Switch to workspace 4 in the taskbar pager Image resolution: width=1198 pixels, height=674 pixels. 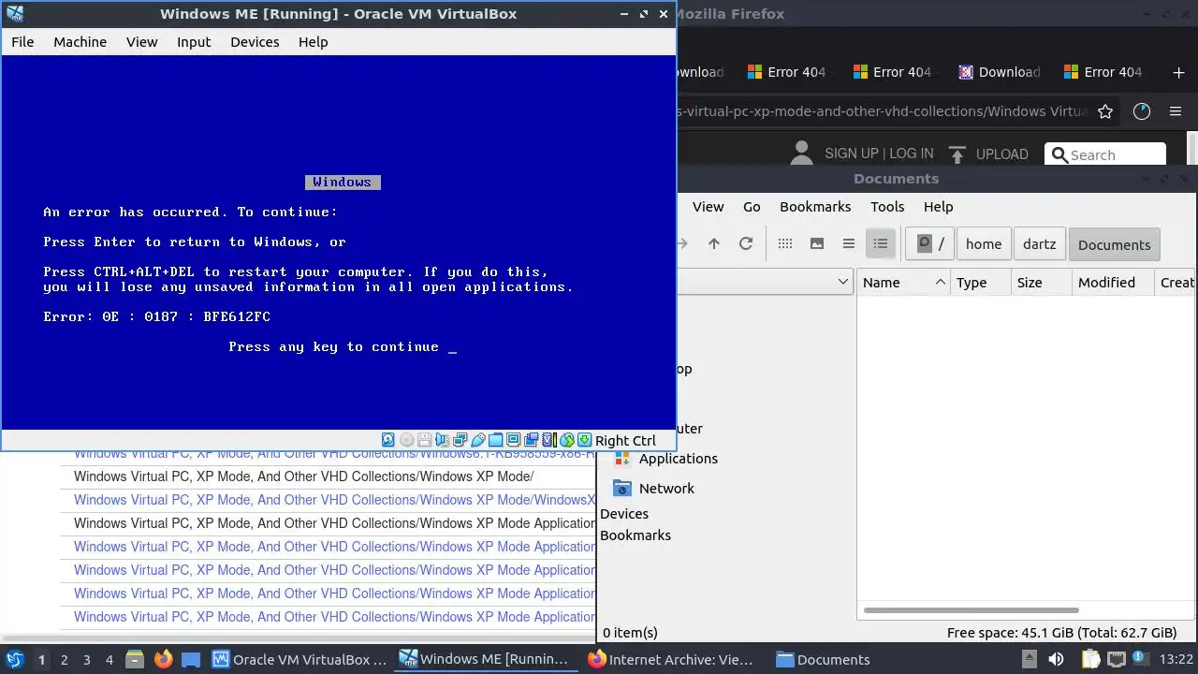click(x=109, y=660)
